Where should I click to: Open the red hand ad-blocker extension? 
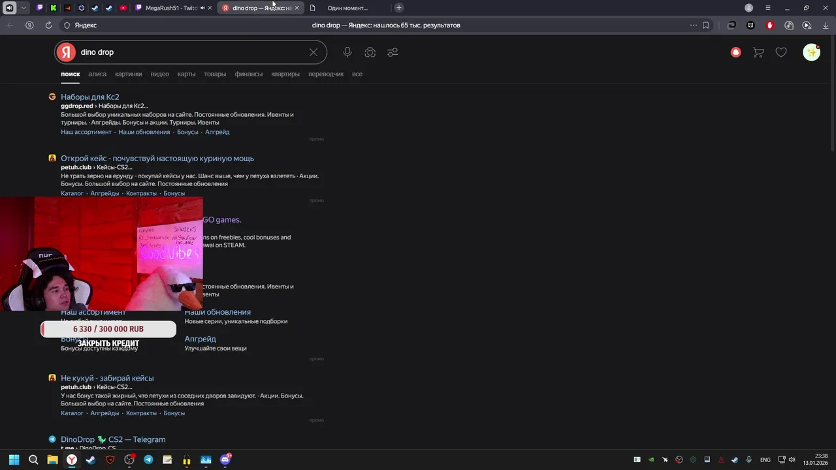(x=769, y=25)
